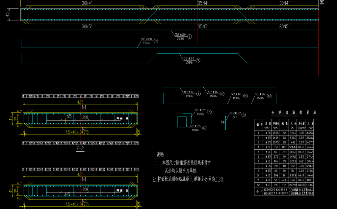
Task: Click the circled number 4 callout bubble
Action: [x=198, y=94]
